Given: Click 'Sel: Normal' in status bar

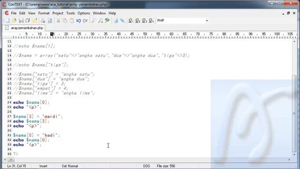Looking at the screenshot, I should point(70,166).
